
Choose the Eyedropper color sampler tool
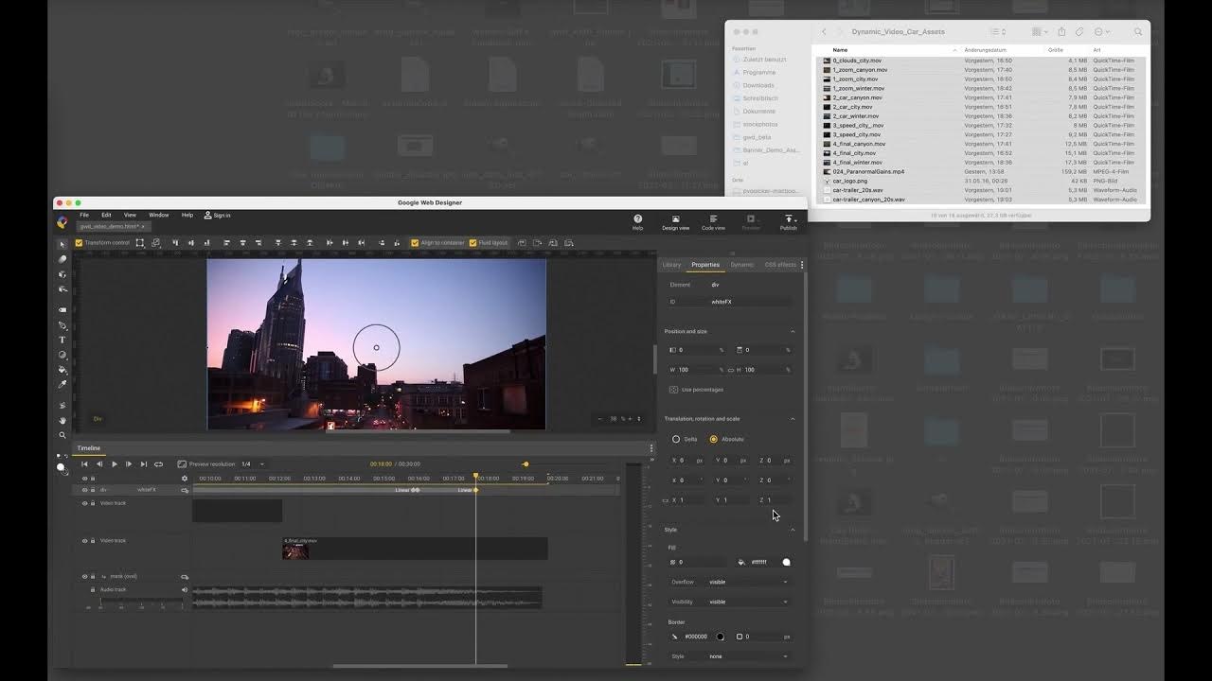coord(62,385)
